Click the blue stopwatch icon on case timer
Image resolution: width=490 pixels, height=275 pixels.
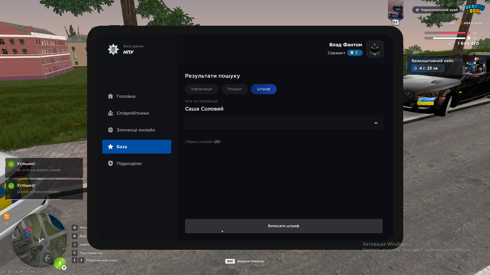(415, 68)
